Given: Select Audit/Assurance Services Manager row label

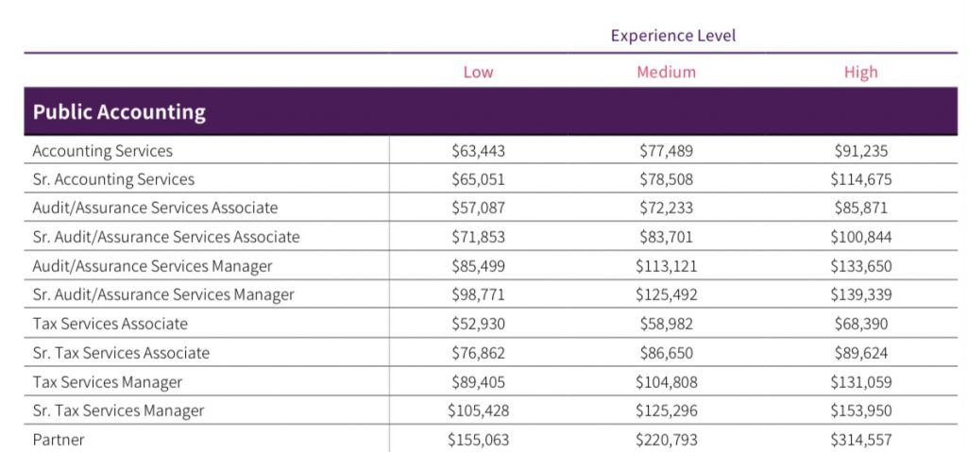Looking at the screenshot, I should [x=152, y=266].
